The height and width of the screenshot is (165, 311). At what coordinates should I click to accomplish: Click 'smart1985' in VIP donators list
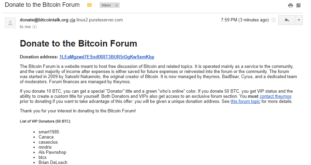click(x=49, y=132)
